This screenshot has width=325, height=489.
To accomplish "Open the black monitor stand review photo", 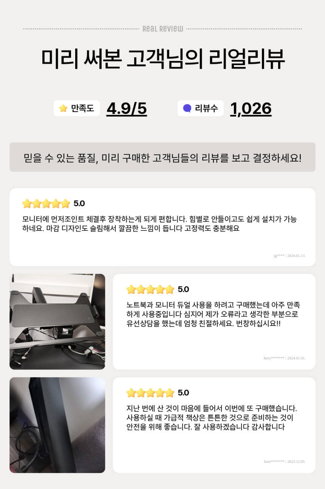I will (x=57, y=425).
